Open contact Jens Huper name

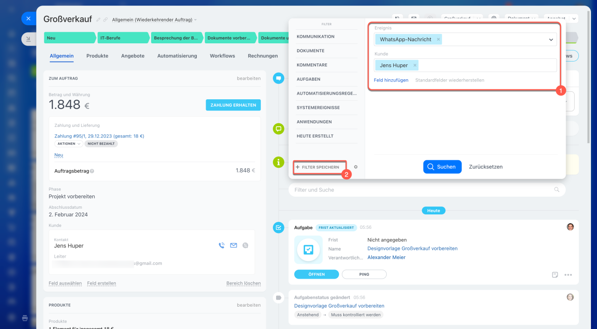click(x=69, y=246)
